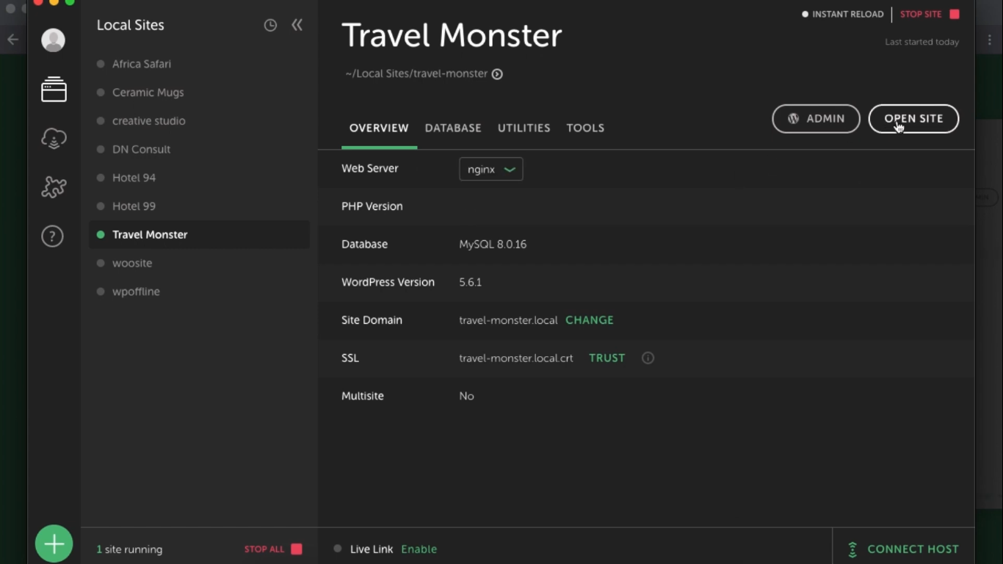Click the SSL info icon
Image resolution: width=1003 pixels, height=564 pixels.
648,358
